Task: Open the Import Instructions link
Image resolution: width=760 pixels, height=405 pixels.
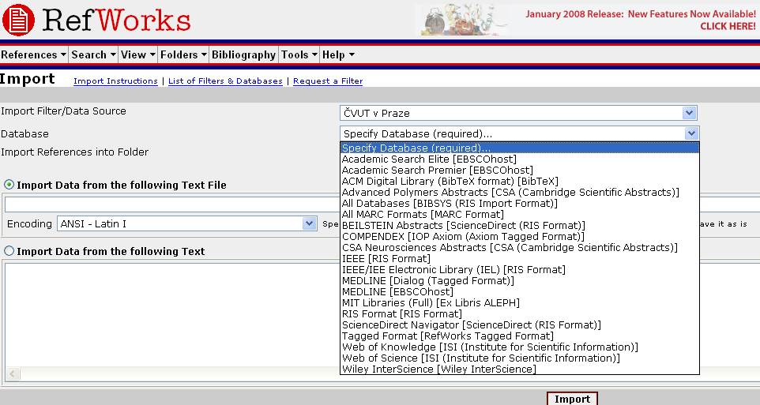Action: click(115, 81)
